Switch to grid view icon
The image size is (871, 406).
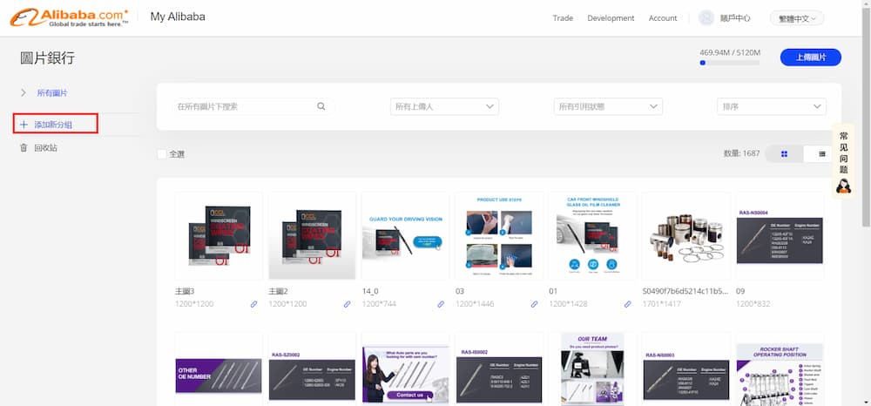[784, 154]
